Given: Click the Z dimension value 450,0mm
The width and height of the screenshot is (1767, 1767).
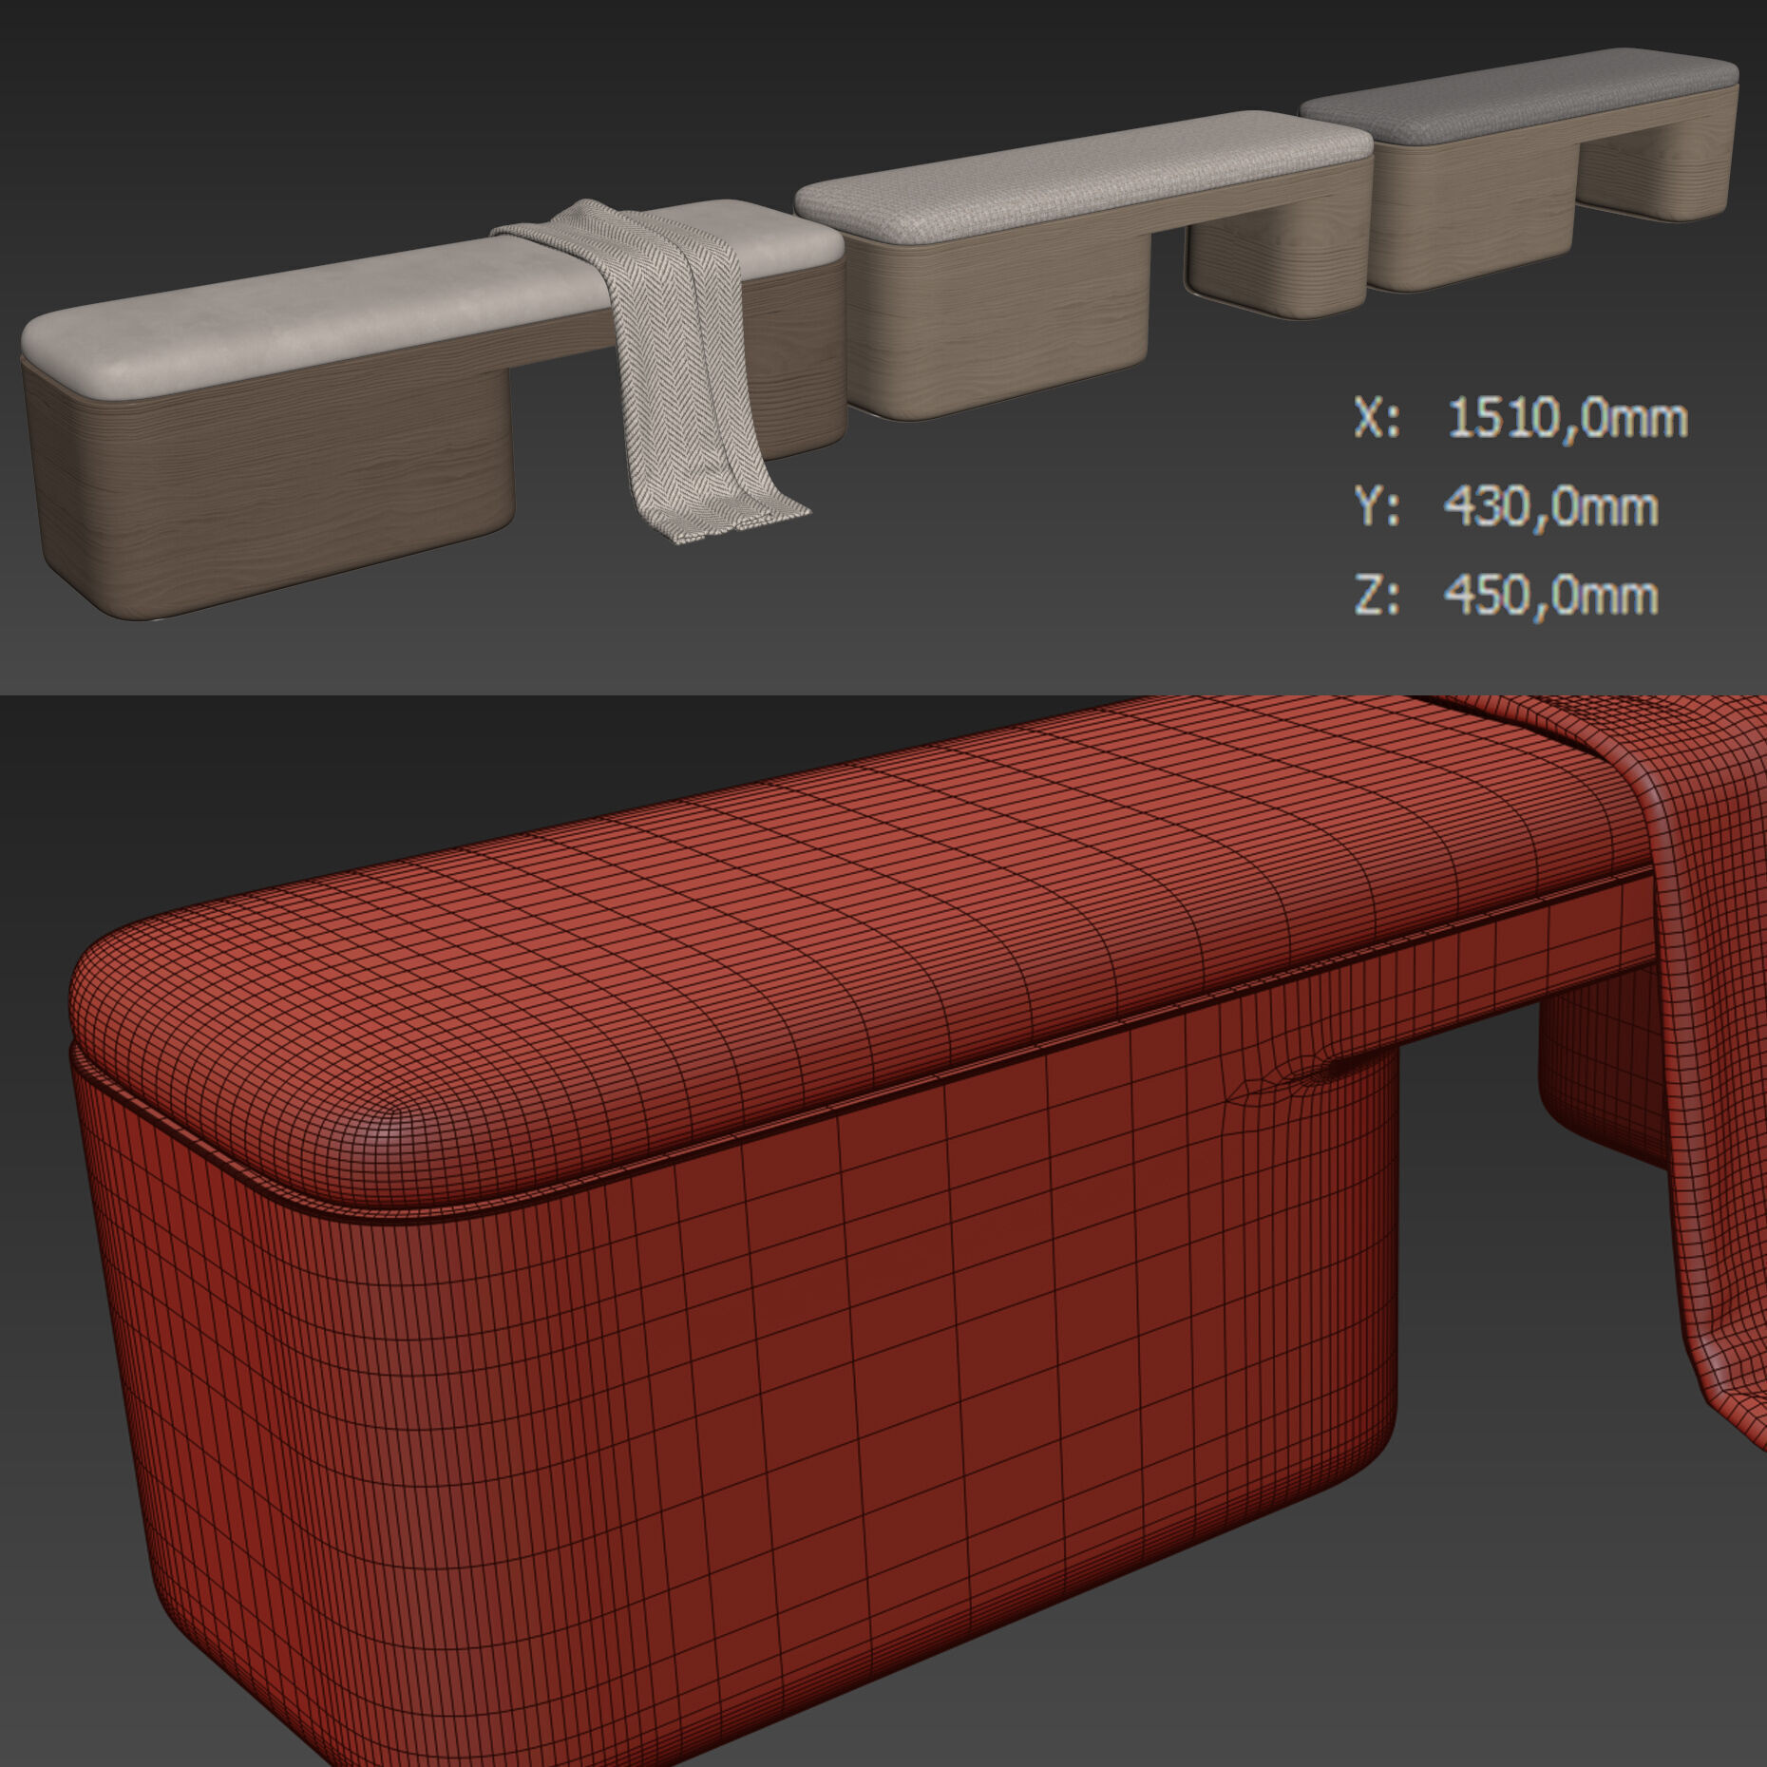Looking at the screenshot, I should 1551,595.
